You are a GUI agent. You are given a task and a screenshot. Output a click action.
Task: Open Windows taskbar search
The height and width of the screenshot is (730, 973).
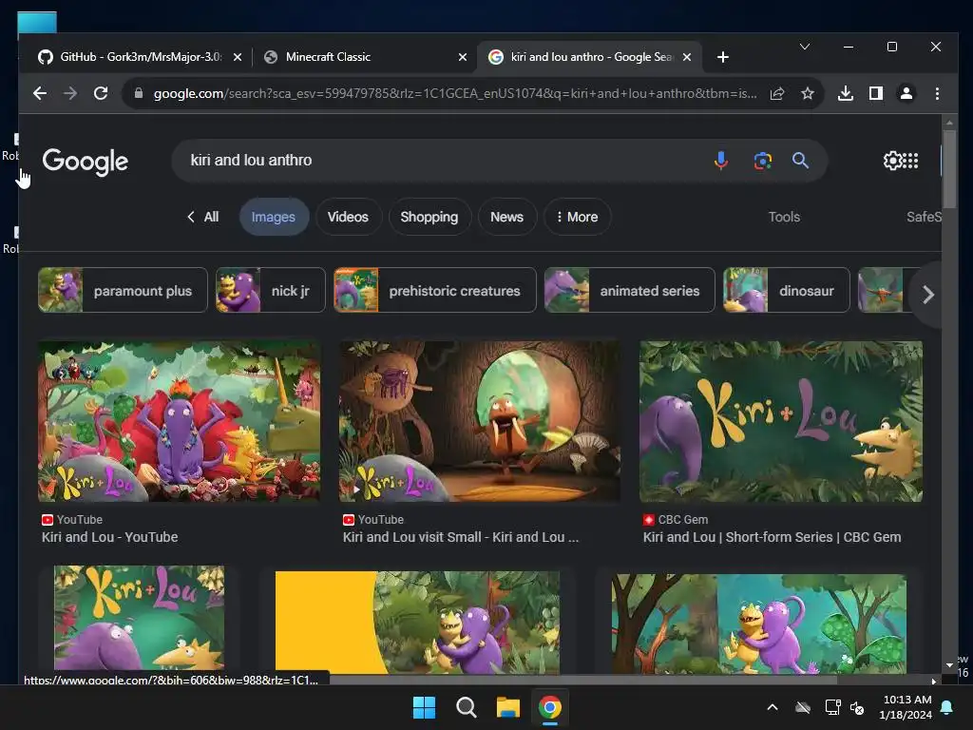click(466, 707)
